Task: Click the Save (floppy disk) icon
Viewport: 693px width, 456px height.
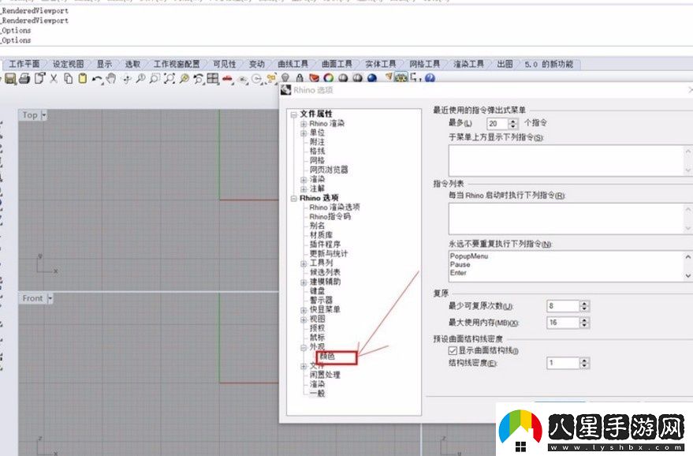Action: click(x=11, y=79)
